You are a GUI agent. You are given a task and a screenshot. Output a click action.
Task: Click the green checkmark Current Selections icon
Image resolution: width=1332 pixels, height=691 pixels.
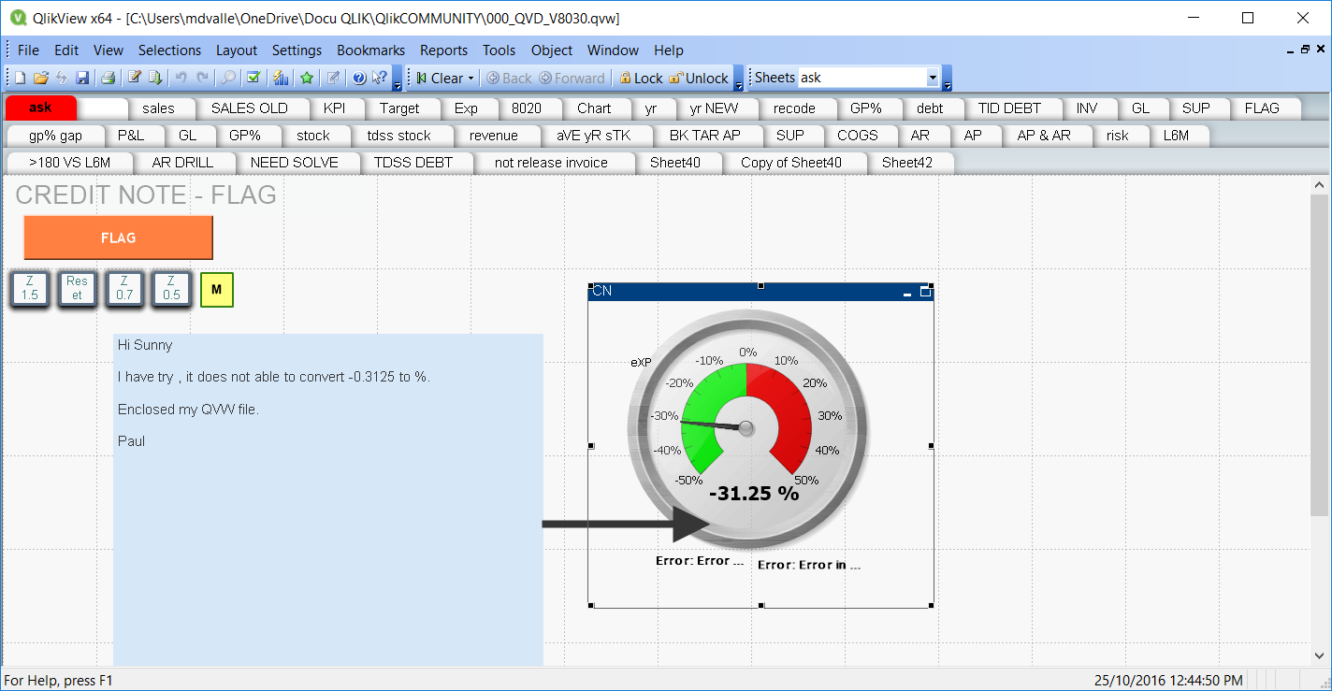click(253, 79)
